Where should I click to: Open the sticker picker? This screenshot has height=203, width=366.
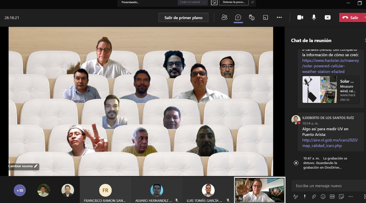click(x=341, y=196)
